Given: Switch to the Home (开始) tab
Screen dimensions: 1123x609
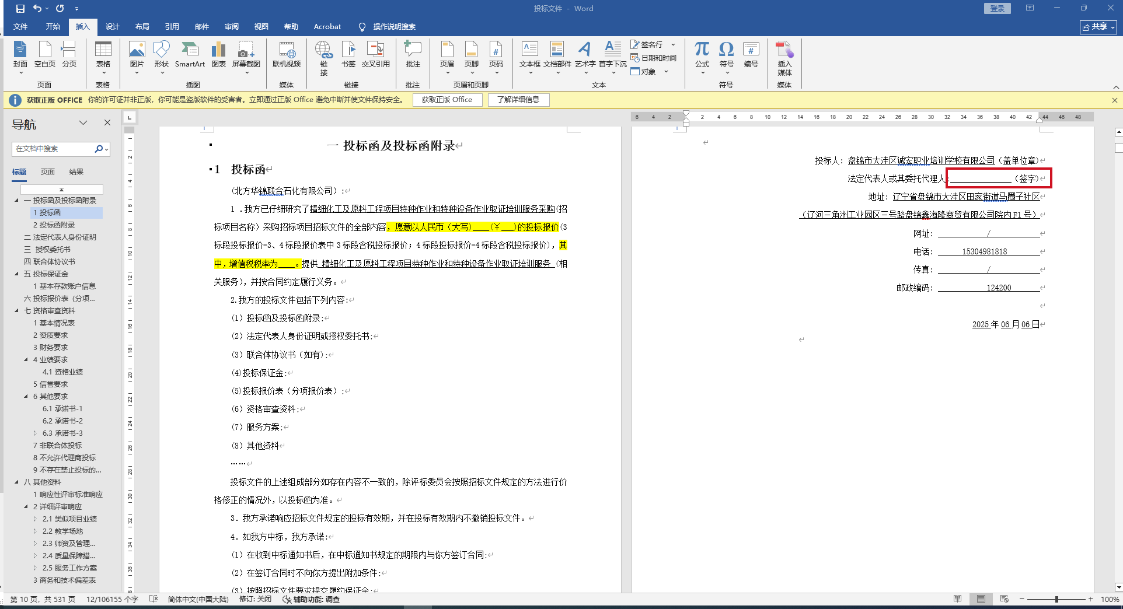Looking at the screenshot, I should pyautogui.click(x=53, y=27).
